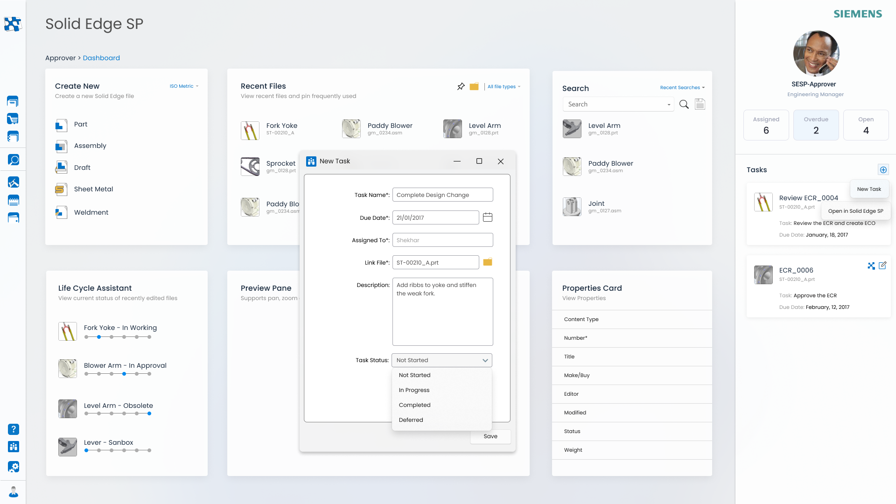Expand the Search box dropdown arrow

pos(669,105)
